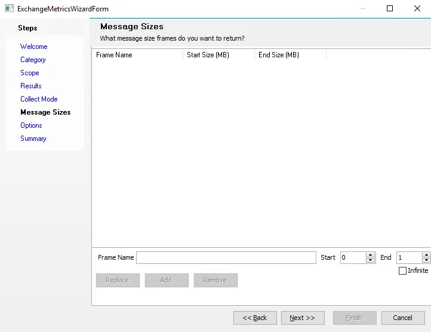Click the Replace button
Viewport: 431px width, 332px height.
pos(118,280)
